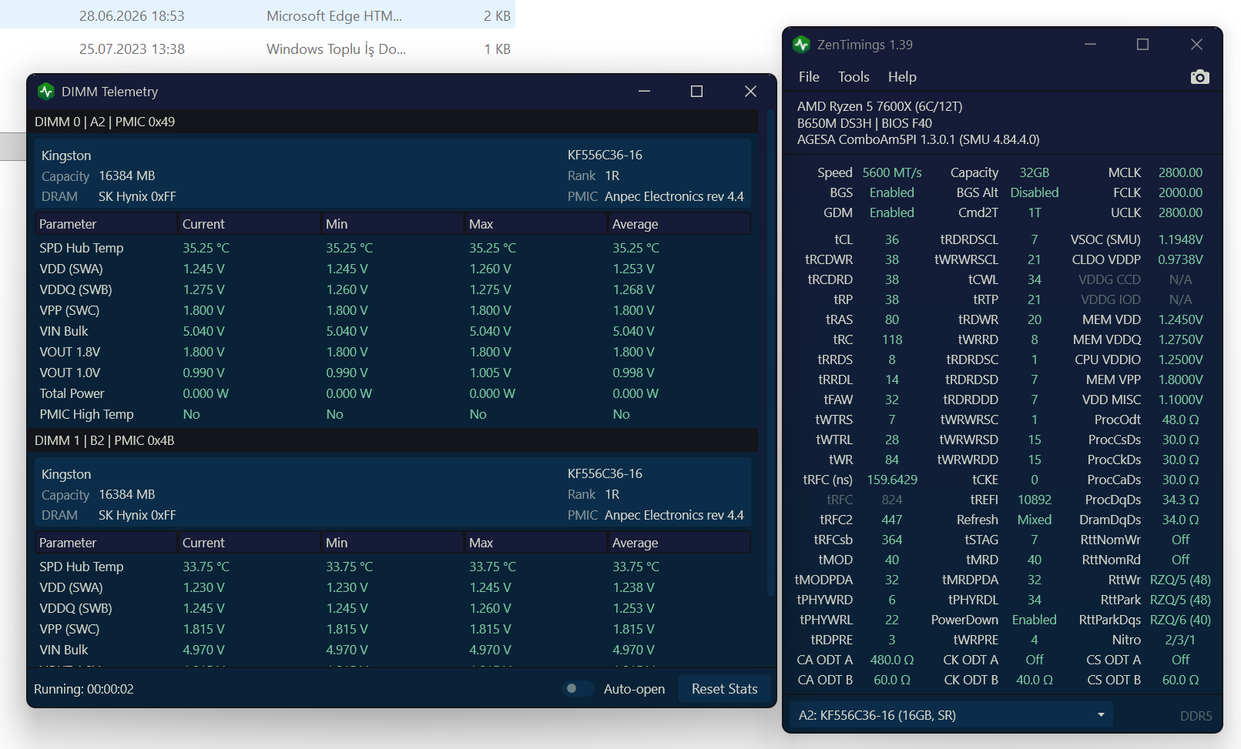
Task: Select the DIMM 0 | A2 | PMIC 0x49 header
Action: point(394,122)
